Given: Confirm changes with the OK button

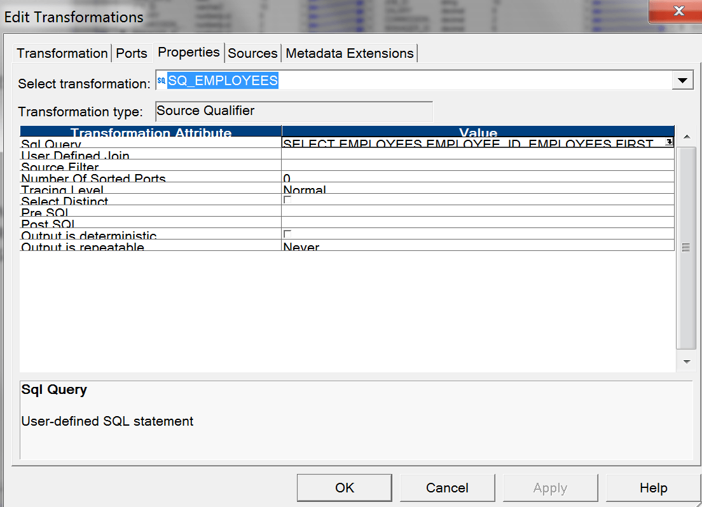Looking at the screenshot, I should (x=344, y=487).
